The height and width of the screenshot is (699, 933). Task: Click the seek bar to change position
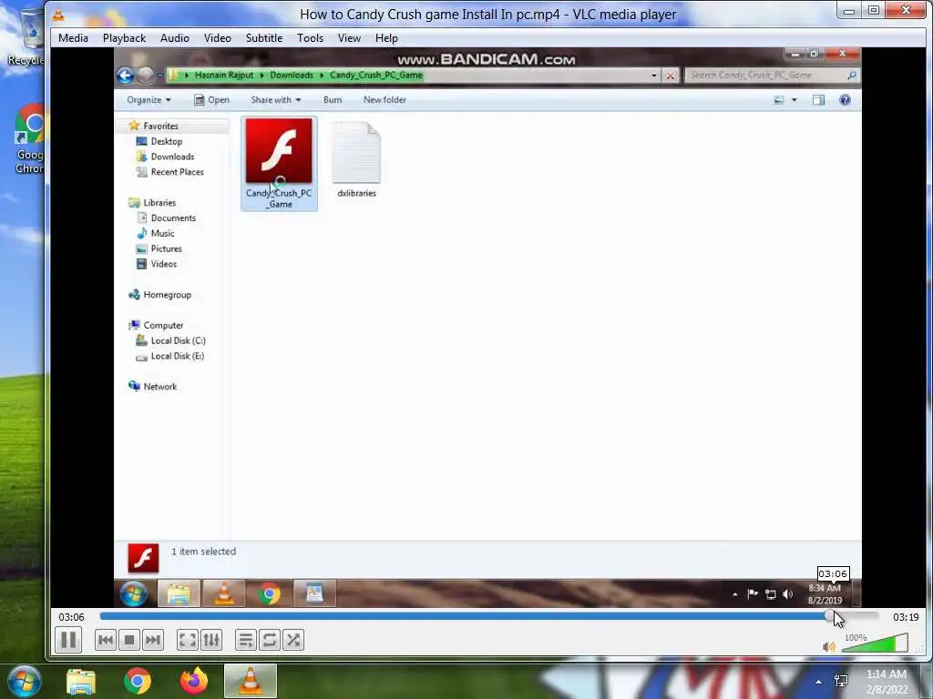coord(489,616)
